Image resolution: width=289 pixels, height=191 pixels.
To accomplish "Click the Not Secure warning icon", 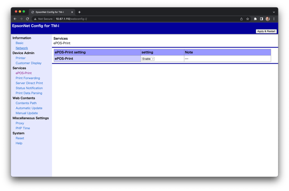I will coord(35,19).
